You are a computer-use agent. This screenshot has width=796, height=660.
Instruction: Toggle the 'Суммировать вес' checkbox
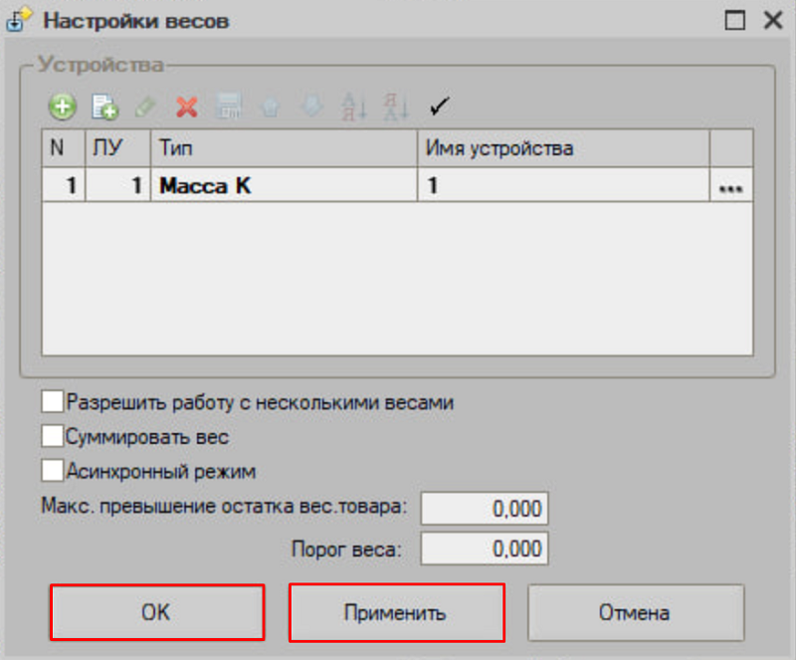pyautogui.click(x=52, y=436)
